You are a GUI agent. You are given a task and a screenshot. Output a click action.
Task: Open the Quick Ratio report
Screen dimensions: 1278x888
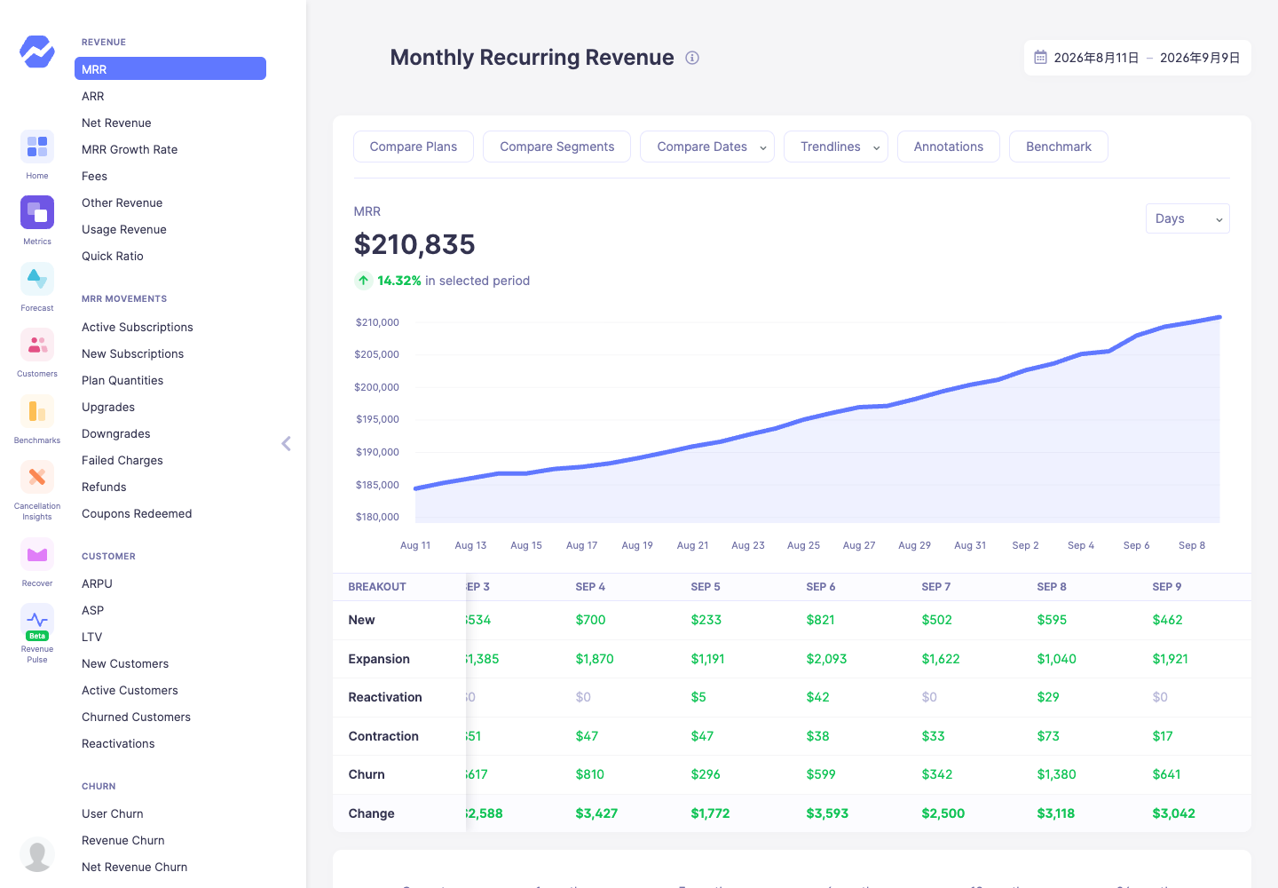pos(113,256)
